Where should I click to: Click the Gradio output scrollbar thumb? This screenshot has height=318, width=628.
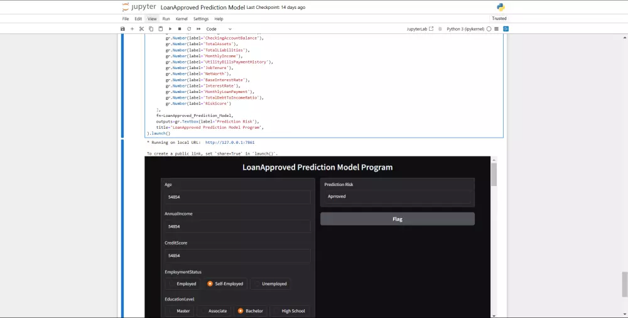click(x=494, y=173)
